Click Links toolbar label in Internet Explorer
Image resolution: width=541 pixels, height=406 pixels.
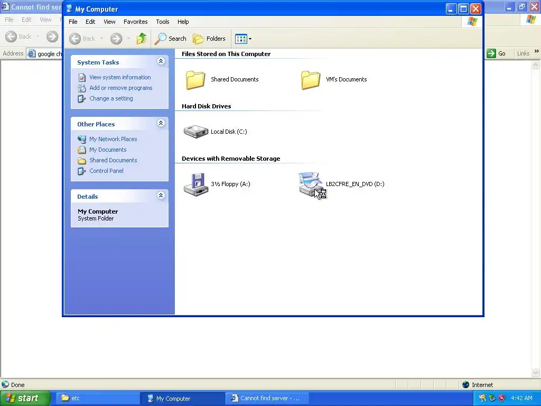[x=523, y=53]
